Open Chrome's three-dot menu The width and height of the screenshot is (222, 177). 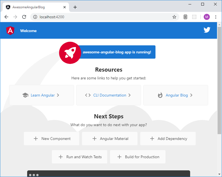(216, 17)
